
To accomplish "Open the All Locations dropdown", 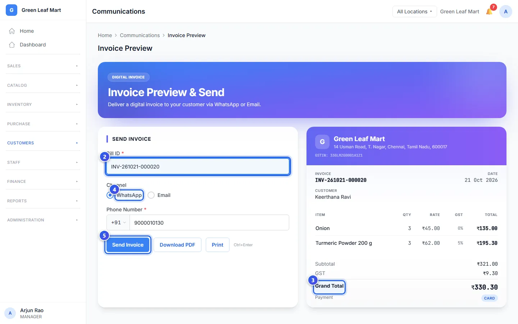I will point(414,12).
